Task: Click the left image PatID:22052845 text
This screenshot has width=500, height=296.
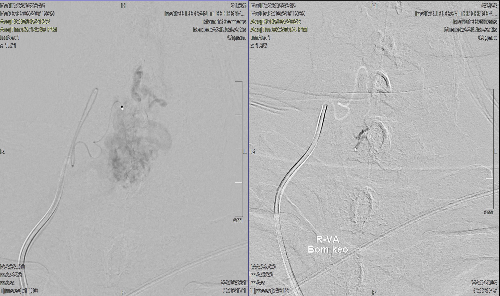Action: [22, 6]
